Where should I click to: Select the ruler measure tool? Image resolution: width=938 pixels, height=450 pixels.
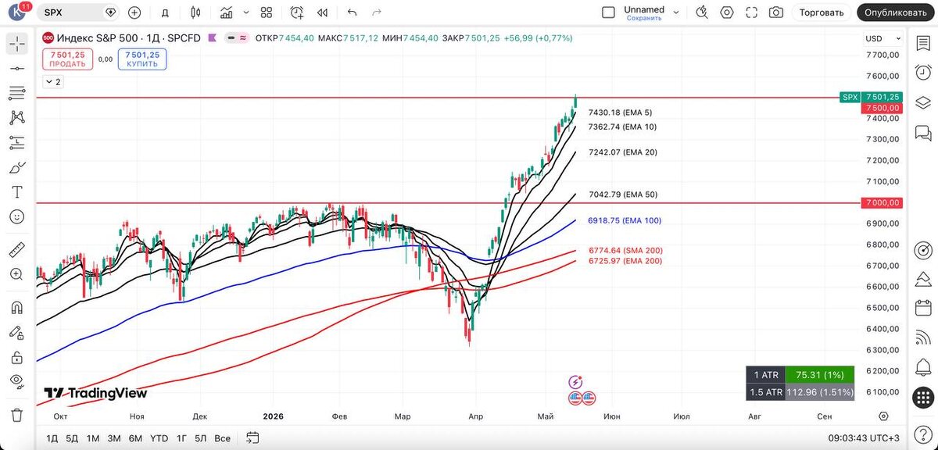pyautogui.click(x=17, y=250)
